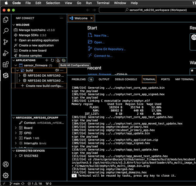The image size is (196, 186).
Task: Expand the Interrupts item
Action: click(16, 143)
